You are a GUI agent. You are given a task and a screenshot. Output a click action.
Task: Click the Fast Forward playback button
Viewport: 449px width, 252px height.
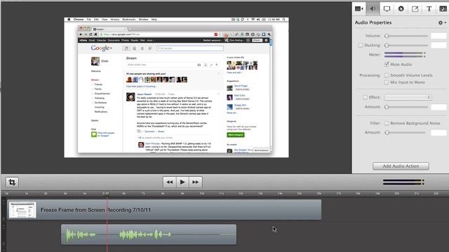coord(196,182)
